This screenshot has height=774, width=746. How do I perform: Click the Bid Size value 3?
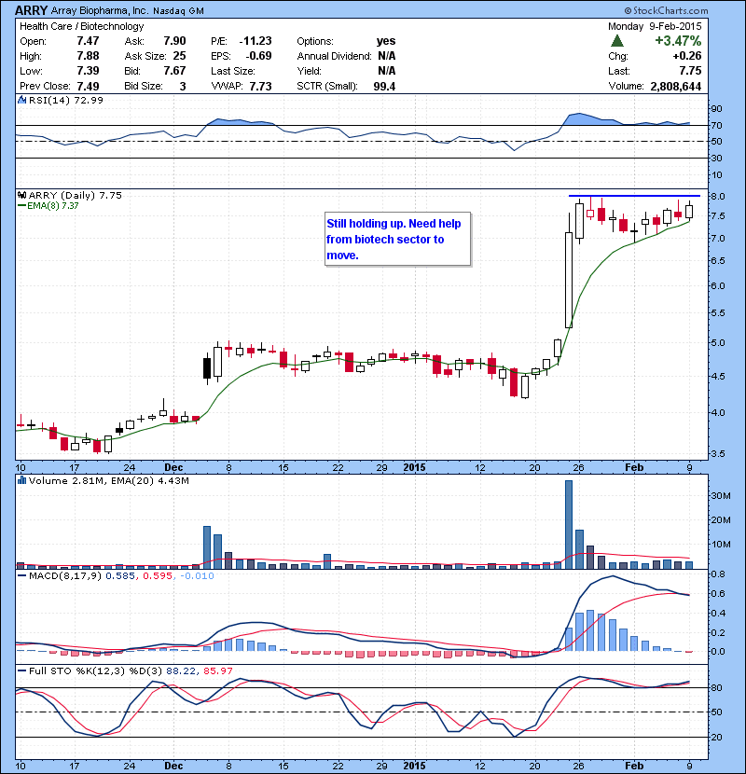click(x=183, y=86)
